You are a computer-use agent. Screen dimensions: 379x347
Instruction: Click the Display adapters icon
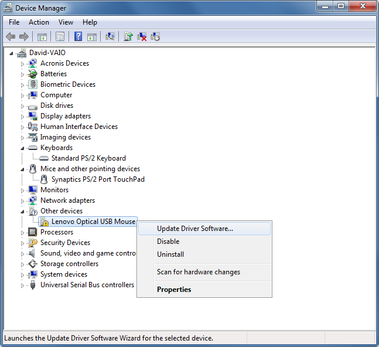coord(33,116)
